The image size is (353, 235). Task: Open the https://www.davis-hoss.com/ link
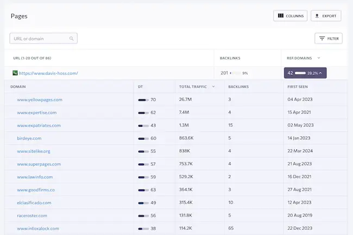point(48,73)
